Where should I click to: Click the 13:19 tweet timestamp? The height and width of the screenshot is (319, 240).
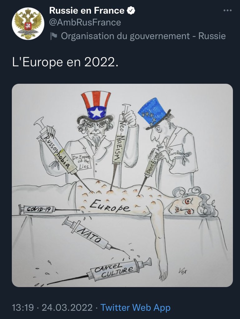(x=23, y=307)
